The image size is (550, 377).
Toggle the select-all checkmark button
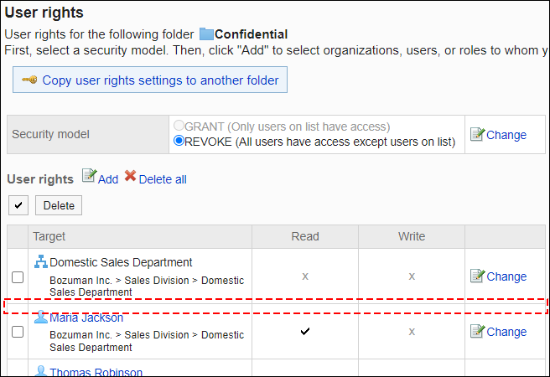18,205
